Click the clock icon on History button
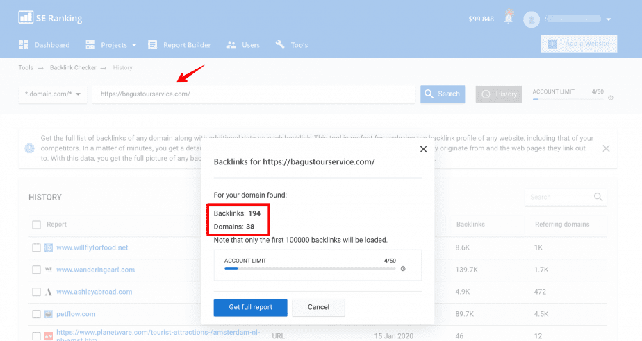The image size is (642, 341). (486, 94)
